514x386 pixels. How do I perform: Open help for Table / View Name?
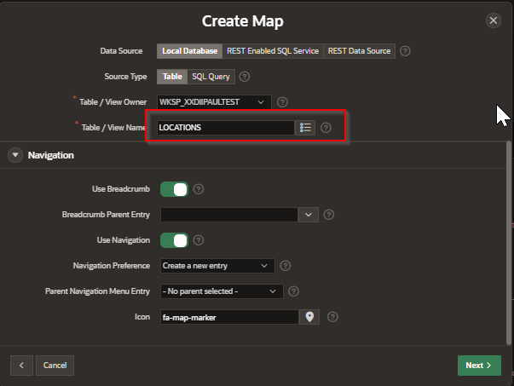coord(326,128)
